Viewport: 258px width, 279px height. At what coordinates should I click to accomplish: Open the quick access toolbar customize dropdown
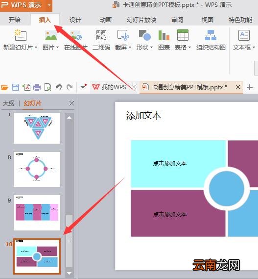click(83, 87)
